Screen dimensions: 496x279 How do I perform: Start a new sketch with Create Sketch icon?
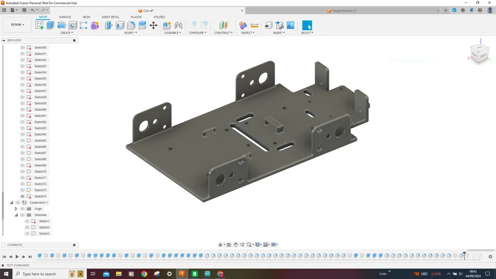[40, 25]
